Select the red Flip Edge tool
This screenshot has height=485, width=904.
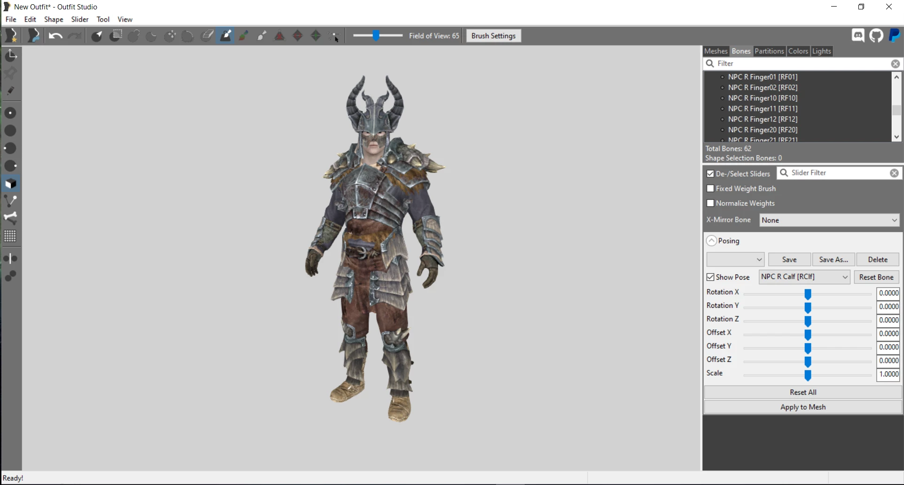[x=298, y=36]
